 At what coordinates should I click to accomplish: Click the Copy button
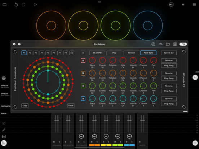pyautogui.click(x=25, y=105)
